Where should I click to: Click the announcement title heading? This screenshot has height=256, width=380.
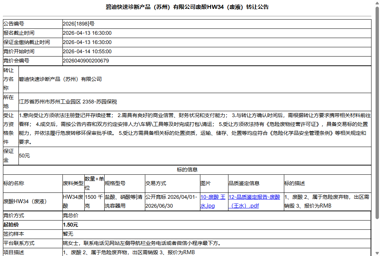(x=187, y=7)
